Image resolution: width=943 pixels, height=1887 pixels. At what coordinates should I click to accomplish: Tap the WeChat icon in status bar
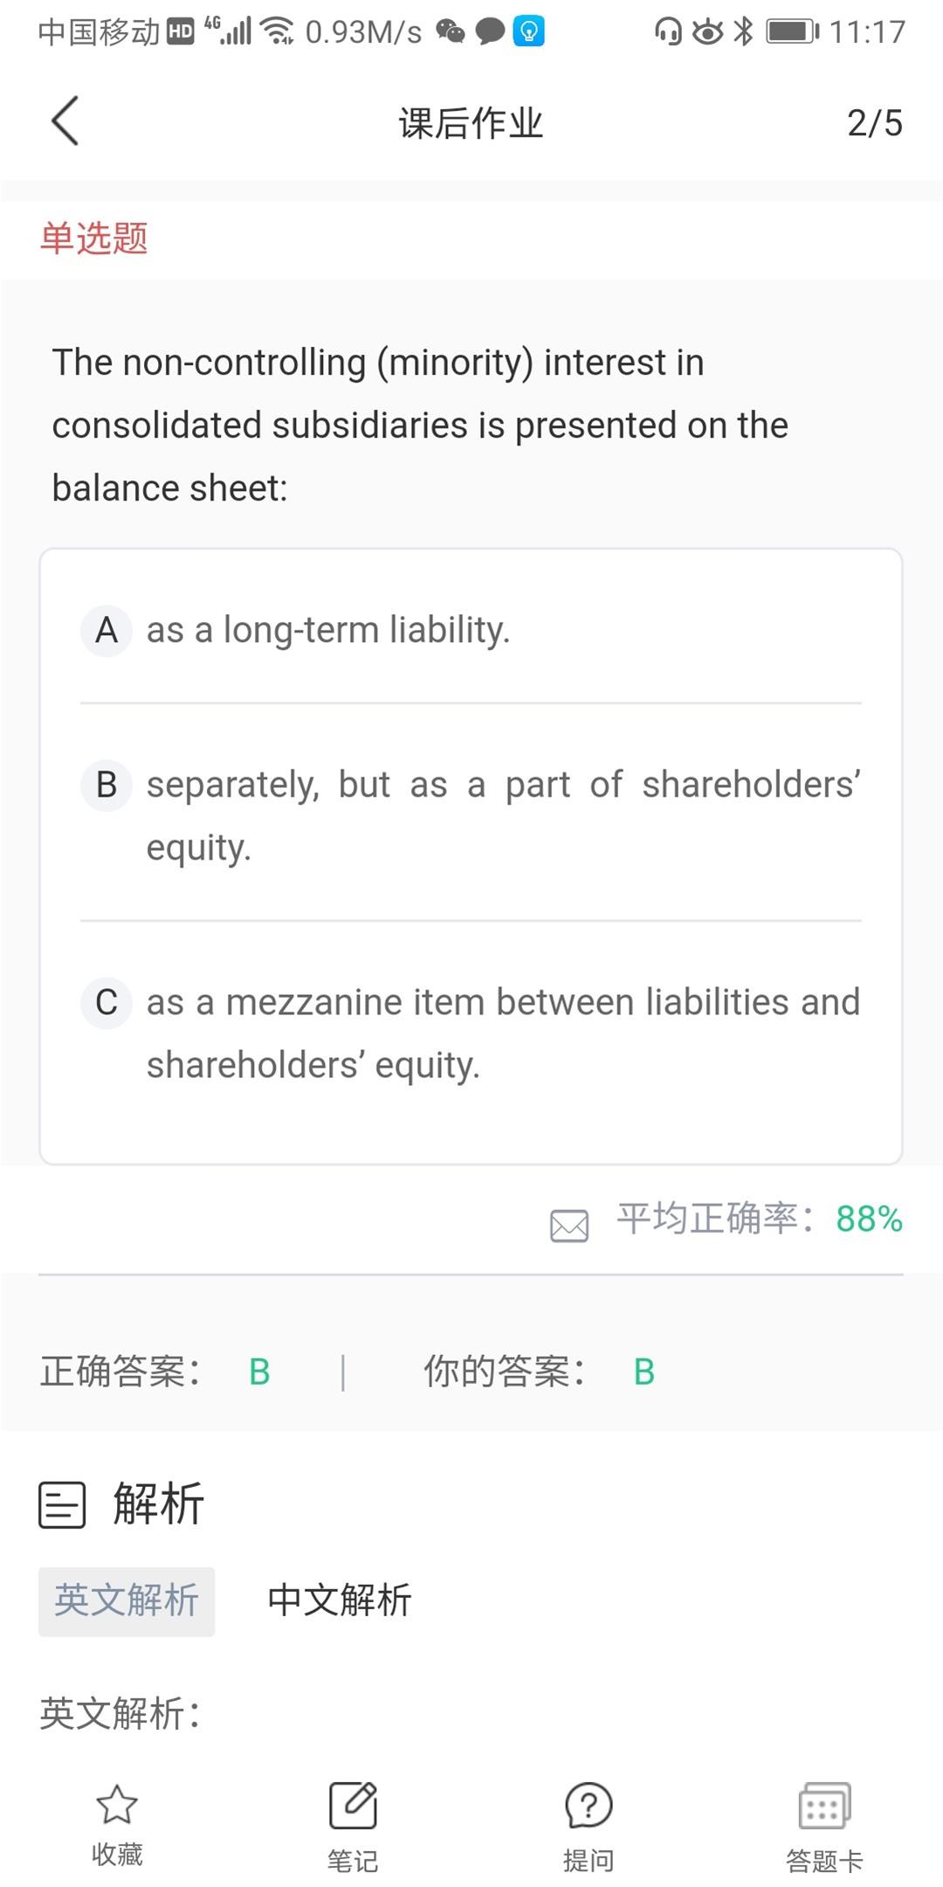click(x=451, y=31)
